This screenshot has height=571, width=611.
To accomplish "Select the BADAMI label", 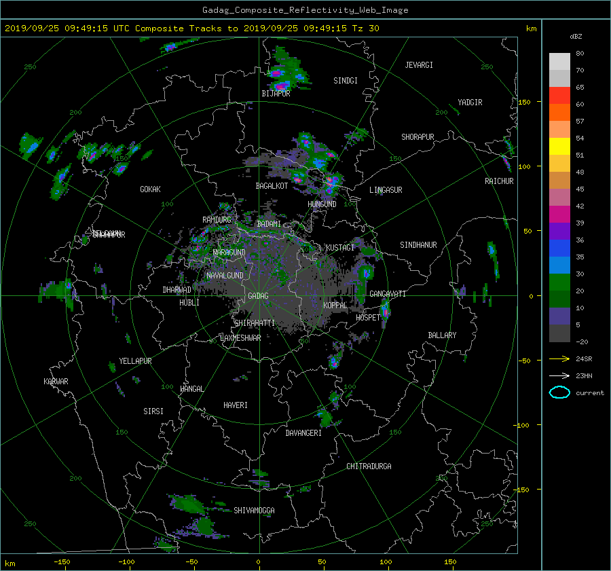I will coord(269,224).
